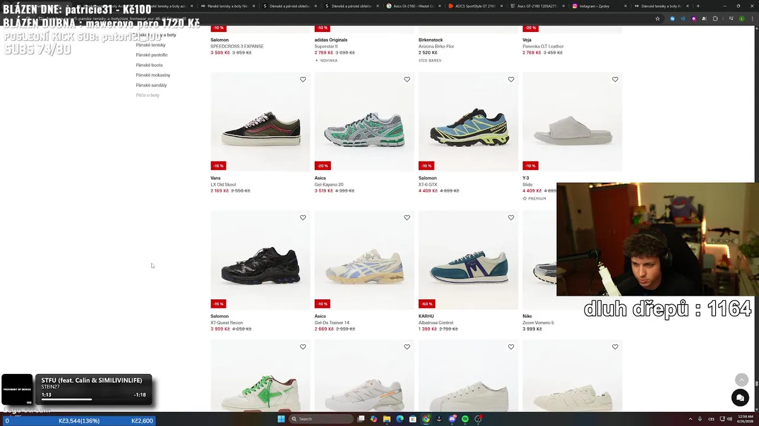The width and height of the screenshot is (759, 426).
Task: Open Copilot from taskbar
Action: [x=374, y=419]
